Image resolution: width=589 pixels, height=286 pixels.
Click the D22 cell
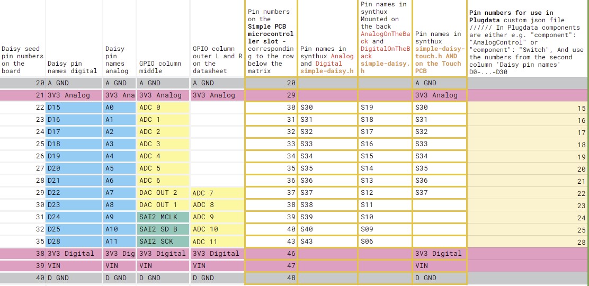click(74, 193)
